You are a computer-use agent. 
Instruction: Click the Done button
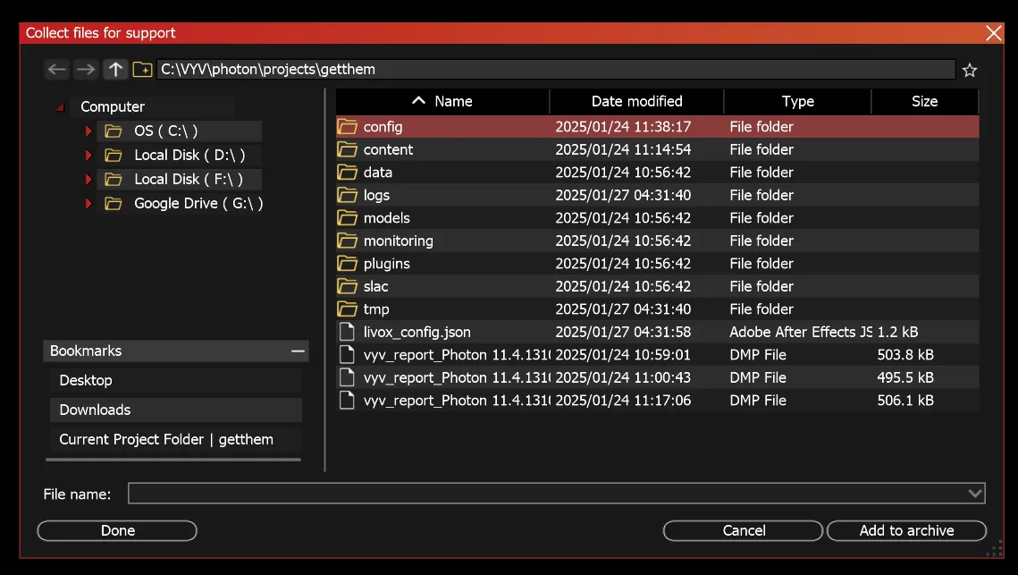tap(117, 530)
